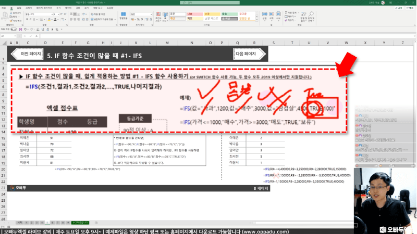This screenshot has height=234, width=417.
Task: Toggle the AutoSave switch
Action: pos(14,30)
